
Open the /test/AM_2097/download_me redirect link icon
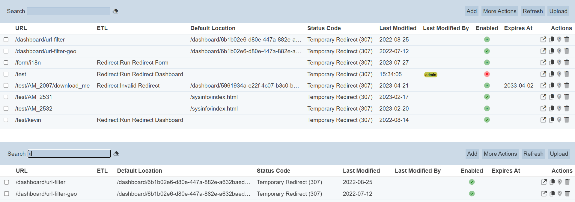pos(543,85)
